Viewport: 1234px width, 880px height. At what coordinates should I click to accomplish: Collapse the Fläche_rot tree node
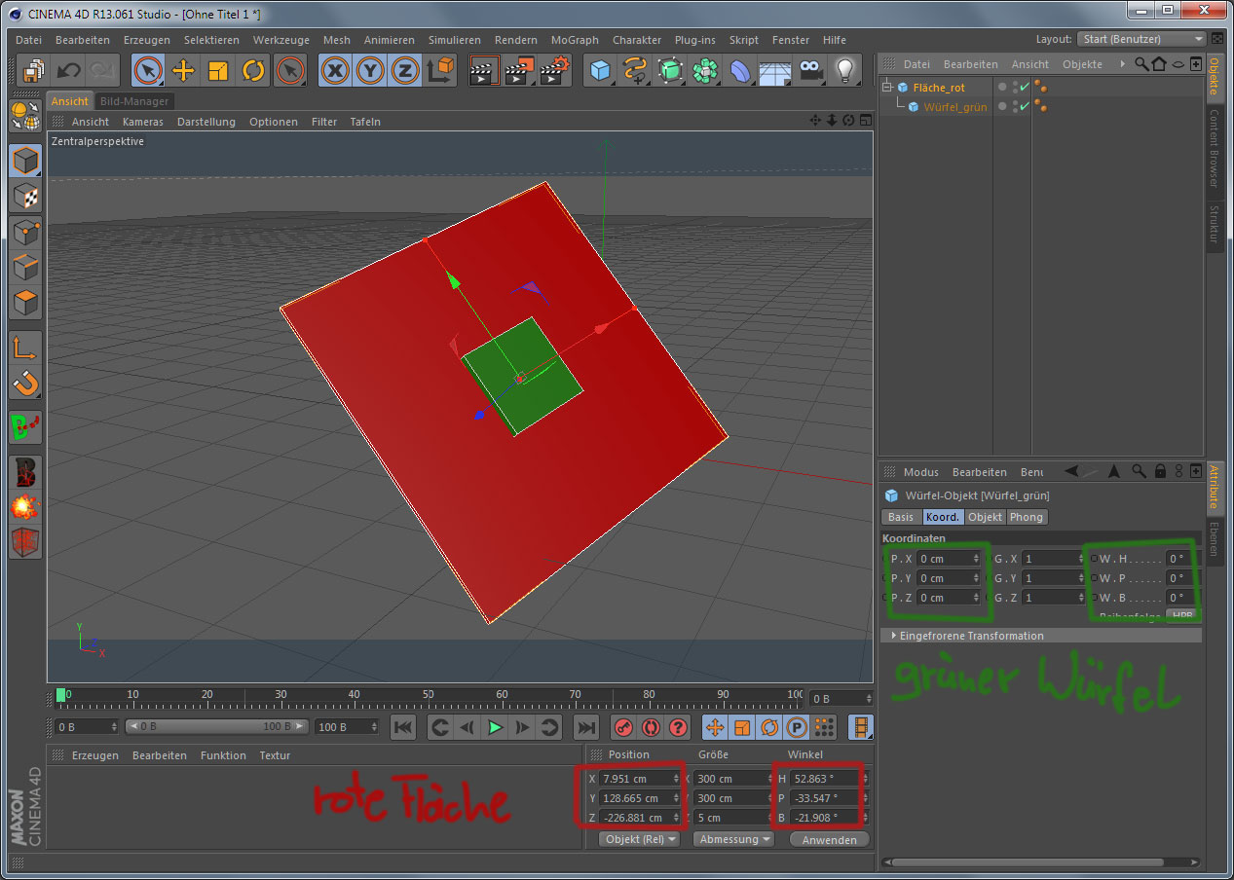click(x=887, y=87)
